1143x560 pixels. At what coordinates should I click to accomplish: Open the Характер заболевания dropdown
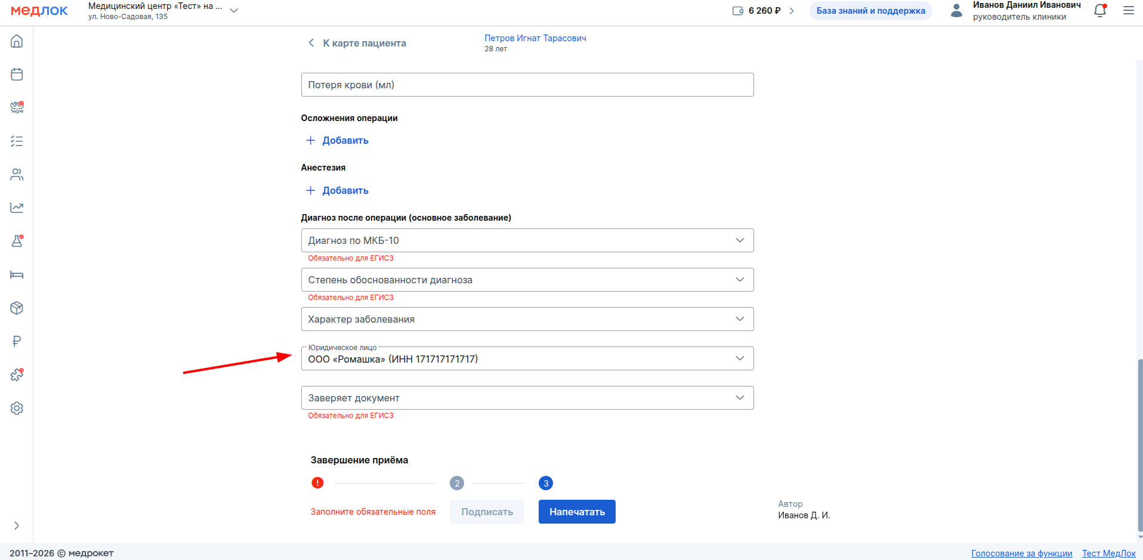[527, 319]
